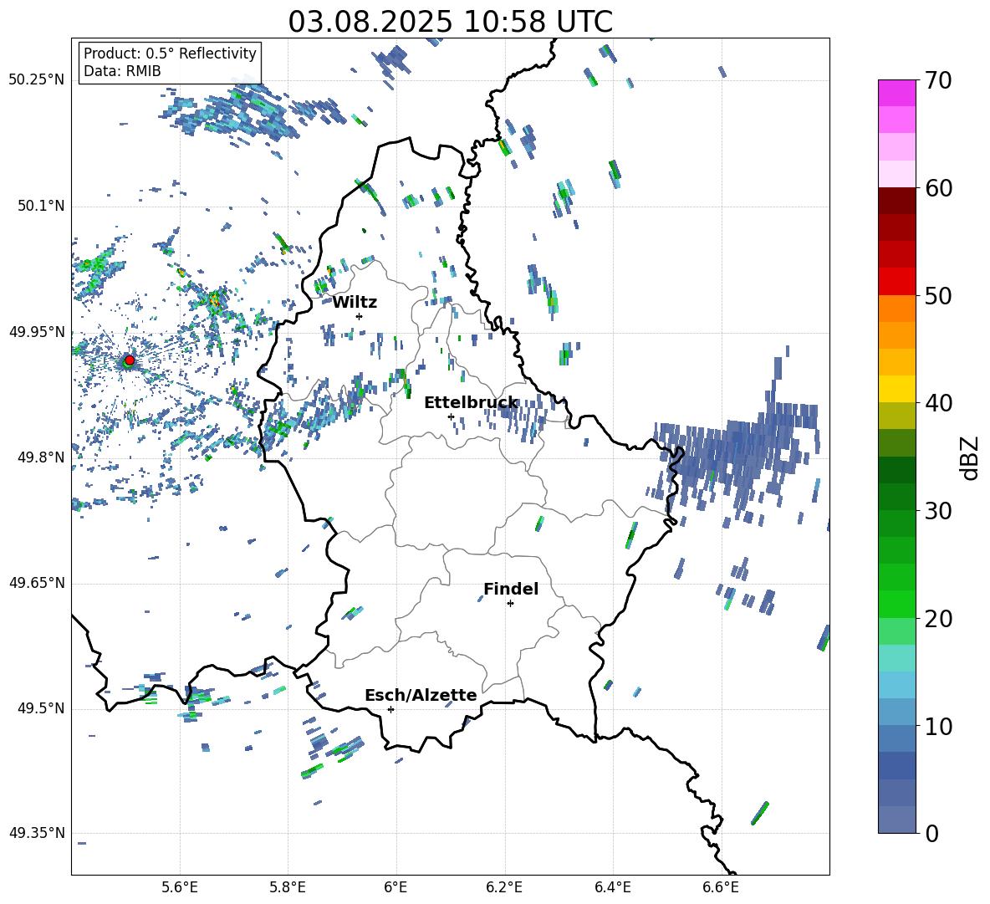990x904 pixels.
Task: Click the Findel city label
Action: [x=511, y=589]
